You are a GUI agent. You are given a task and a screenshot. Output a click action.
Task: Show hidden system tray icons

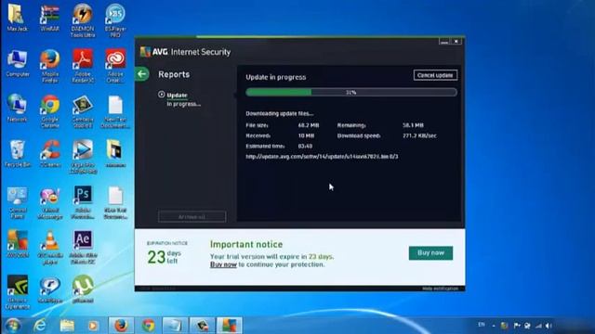click(494, 326)
